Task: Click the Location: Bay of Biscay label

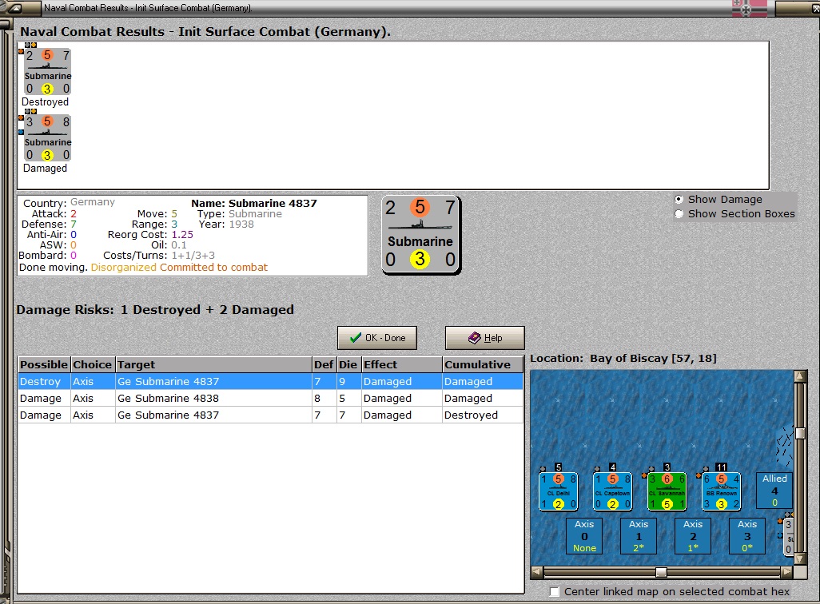Action: (623, 359)
